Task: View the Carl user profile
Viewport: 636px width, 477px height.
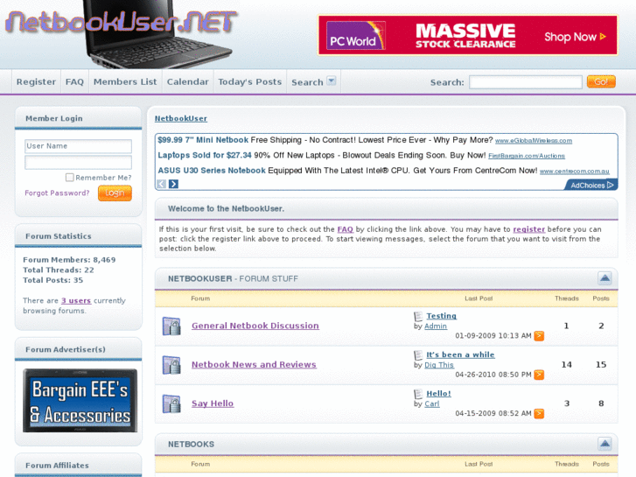Action: tap(432, 404)
